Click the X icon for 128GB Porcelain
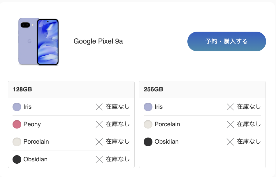This screenshot has width=276, height=177. coord(99,142)
